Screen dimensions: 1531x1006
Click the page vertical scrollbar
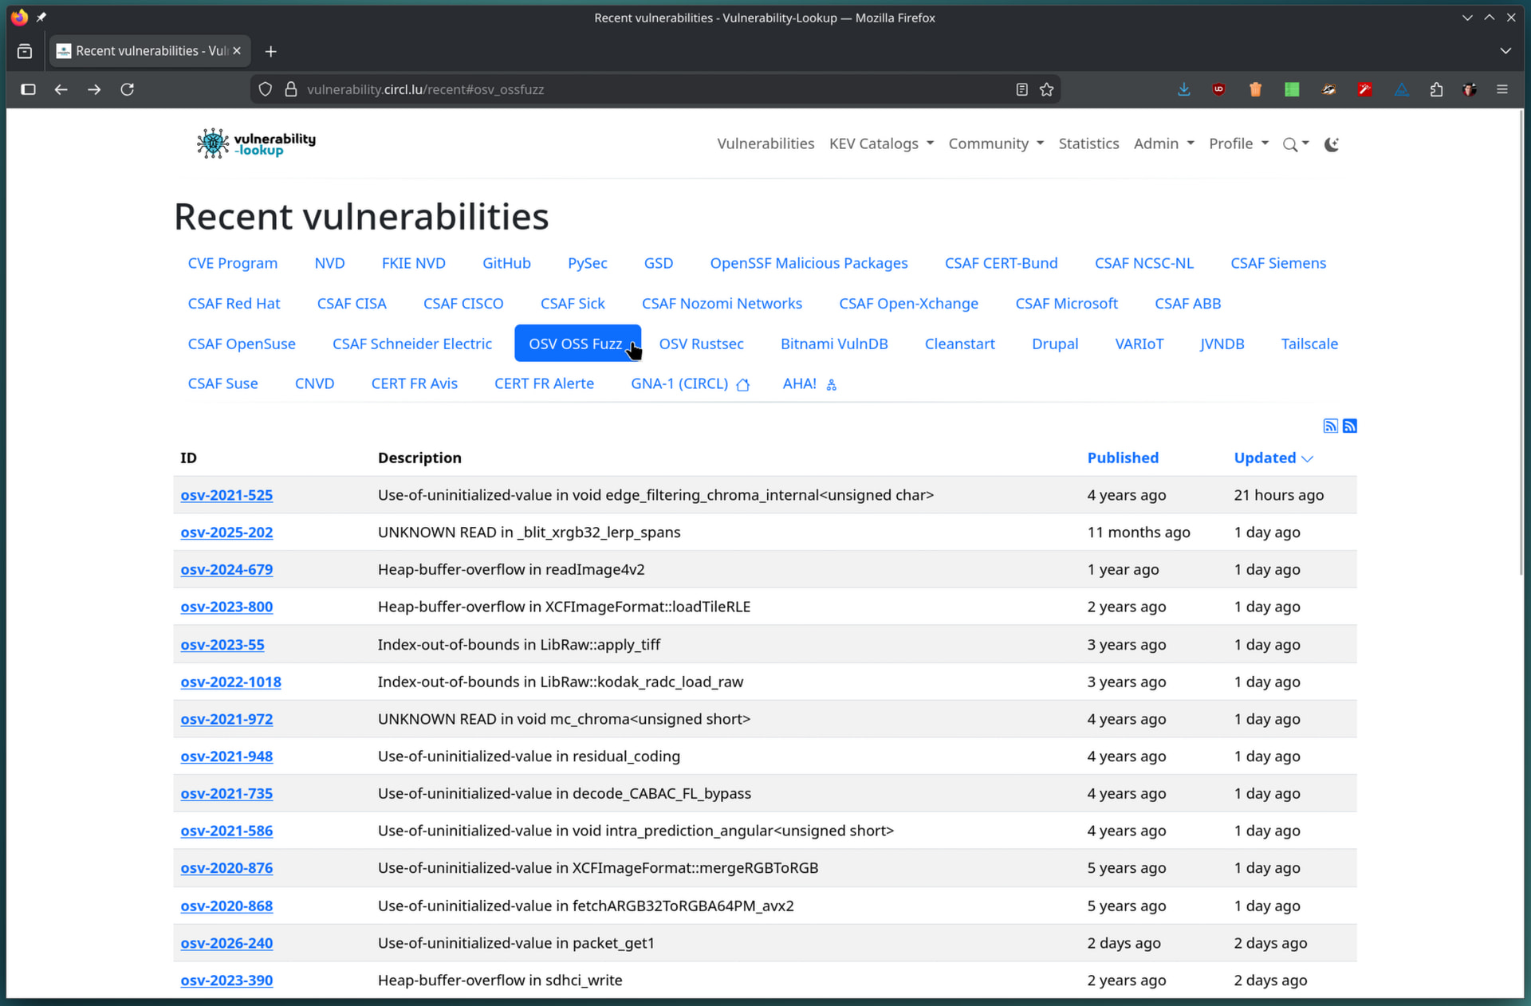pos(1520,343)
